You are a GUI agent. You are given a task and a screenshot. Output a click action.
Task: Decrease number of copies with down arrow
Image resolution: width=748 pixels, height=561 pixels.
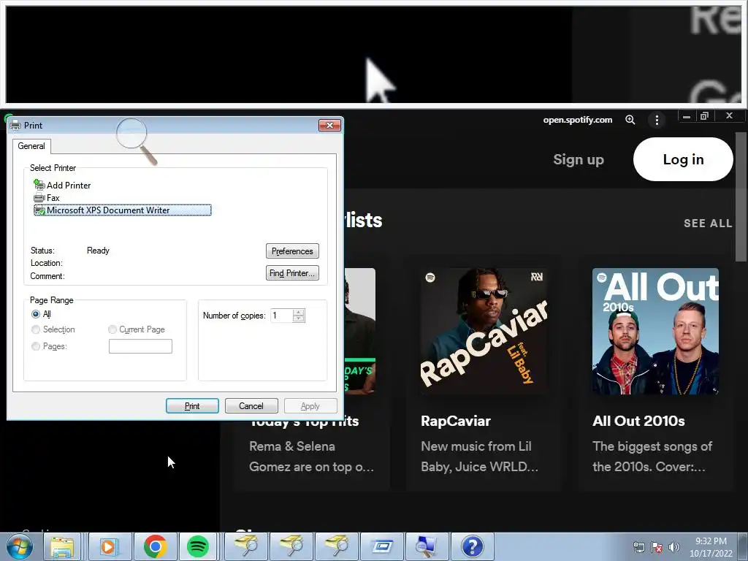299,318
